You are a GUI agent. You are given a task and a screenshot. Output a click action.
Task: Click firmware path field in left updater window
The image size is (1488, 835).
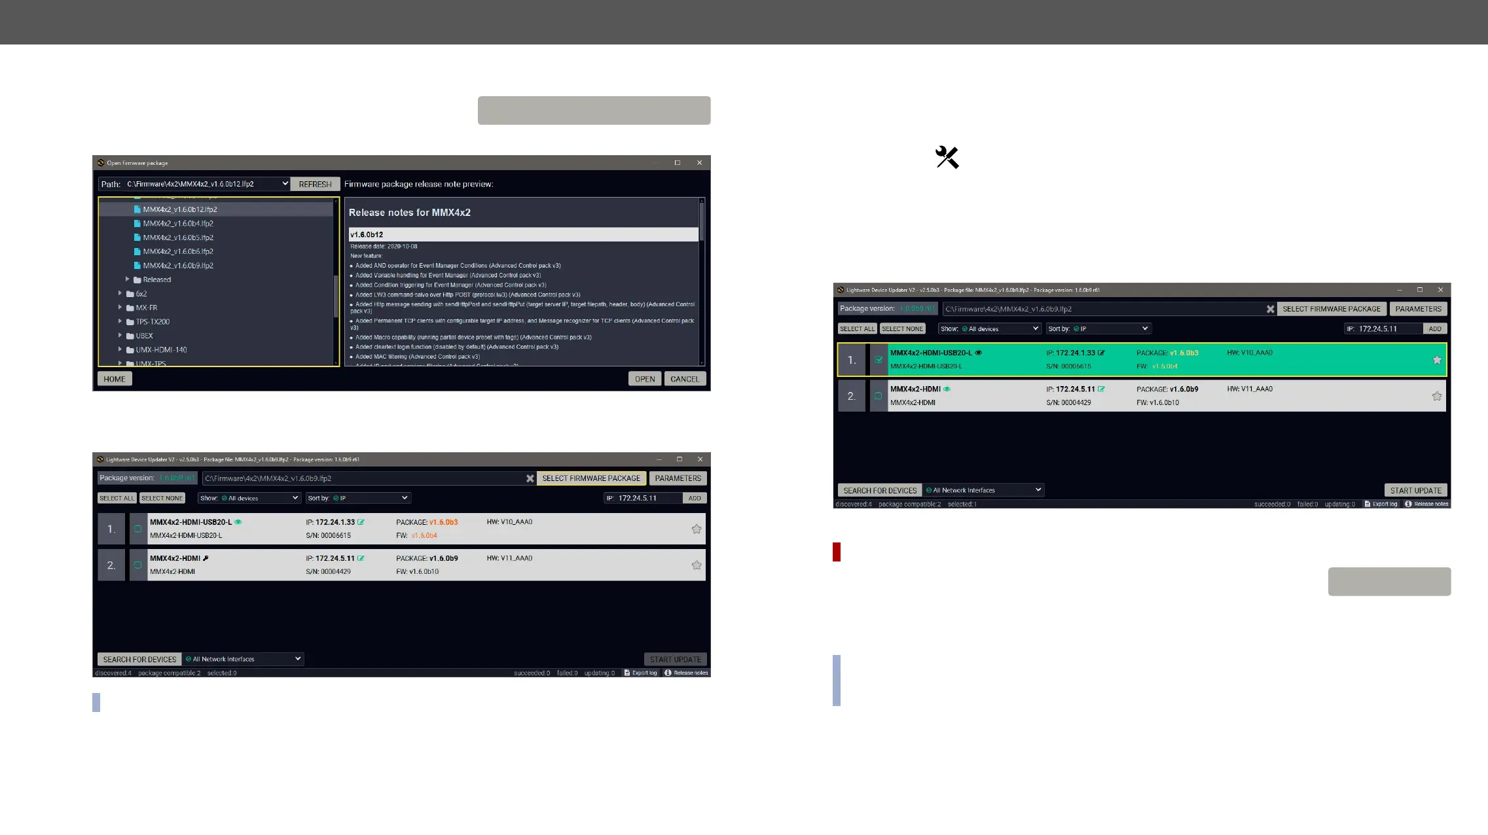(x=364, y=478)
